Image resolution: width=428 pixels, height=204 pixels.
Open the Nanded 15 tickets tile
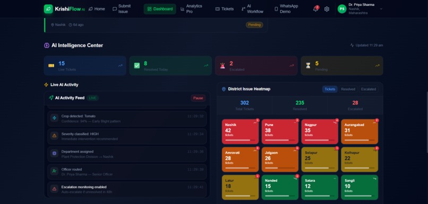280,188
